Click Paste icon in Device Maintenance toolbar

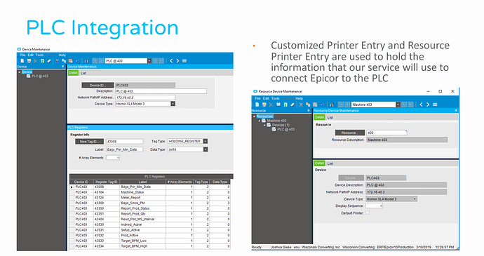coord(71,61)
